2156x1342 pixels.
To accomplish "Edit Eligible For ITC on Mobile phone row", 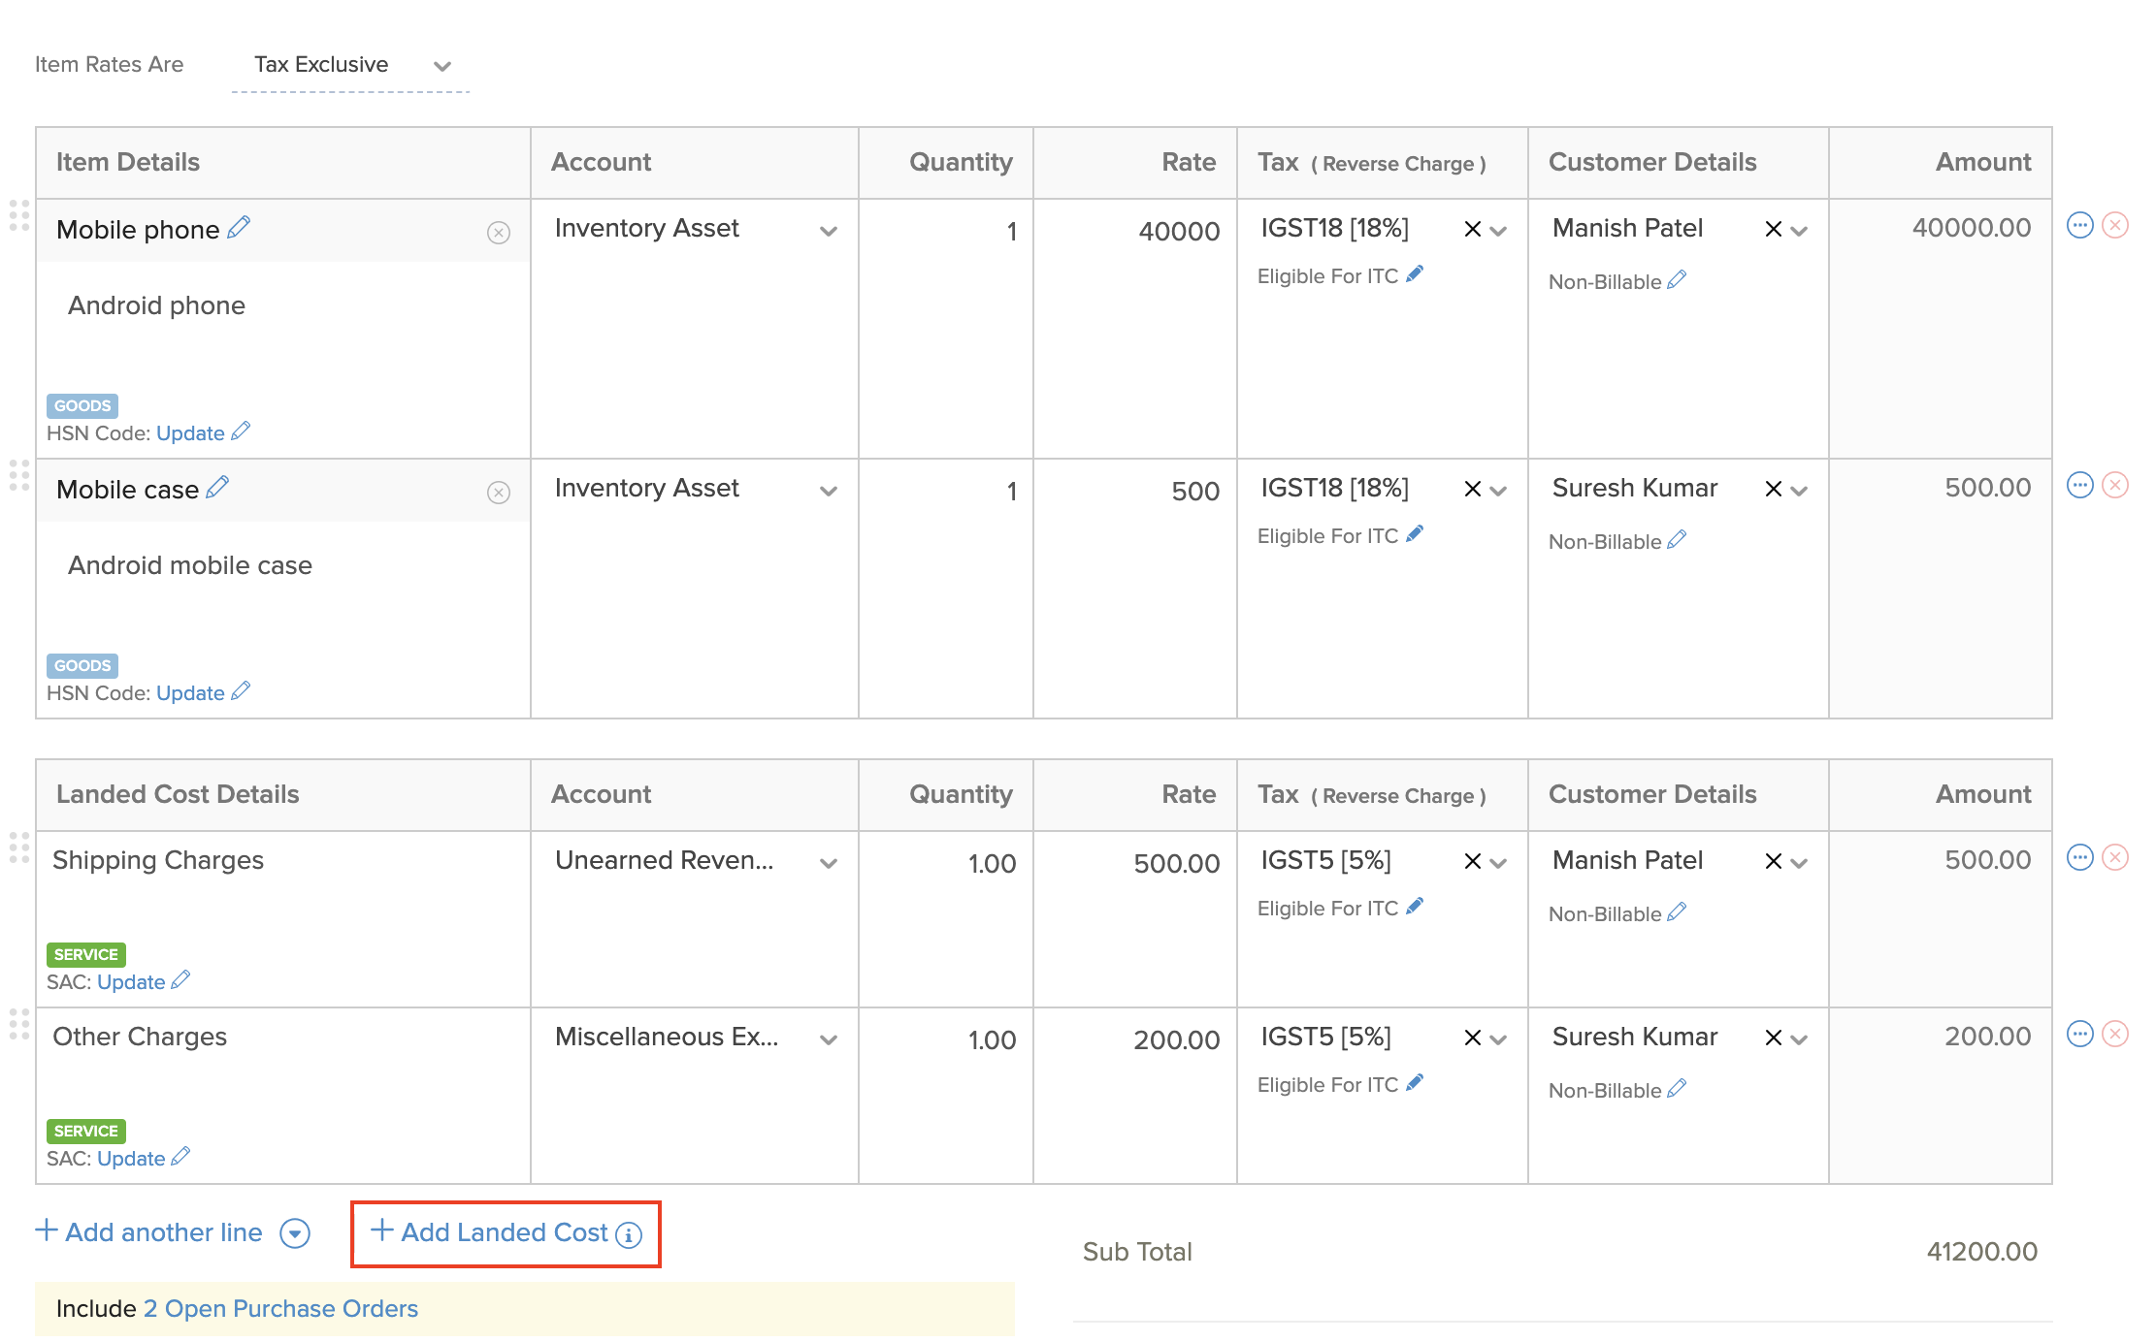I will click(x=1415, y=274).
